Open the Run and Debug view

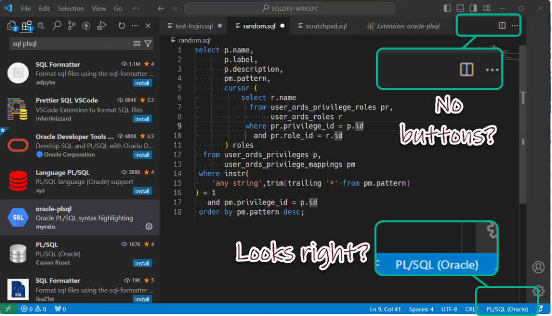click(101, 25)
